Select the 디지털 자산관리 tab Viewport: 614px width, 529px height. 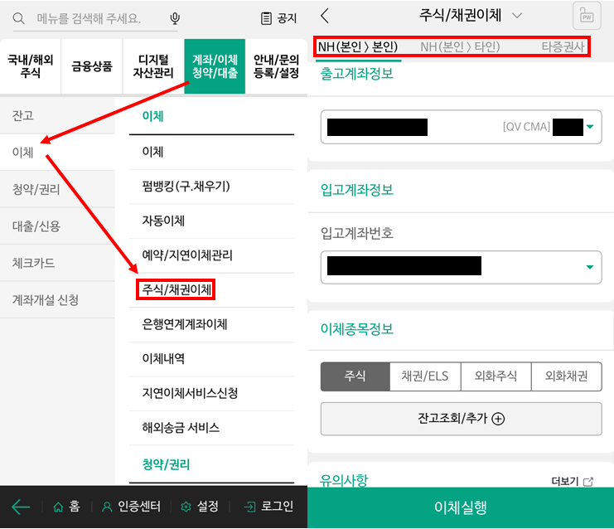[x=153, y=66]
